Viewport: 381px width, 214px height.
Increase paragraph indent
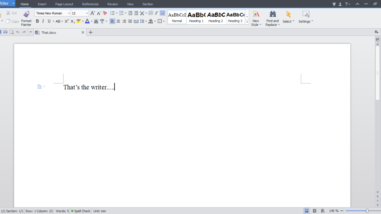(136, 13)
